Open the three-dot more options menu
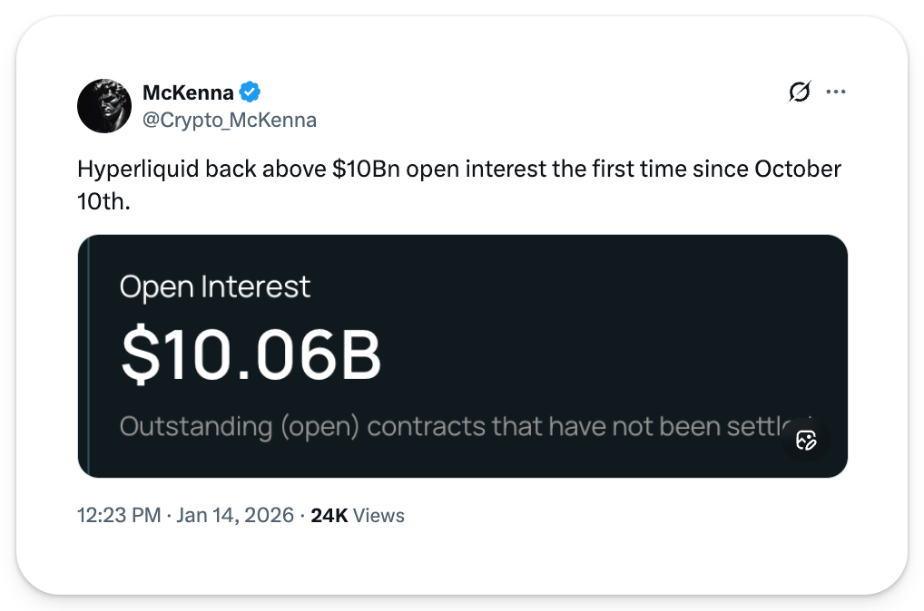The width and height of the screenshot is (924, 611). (835, 92)
